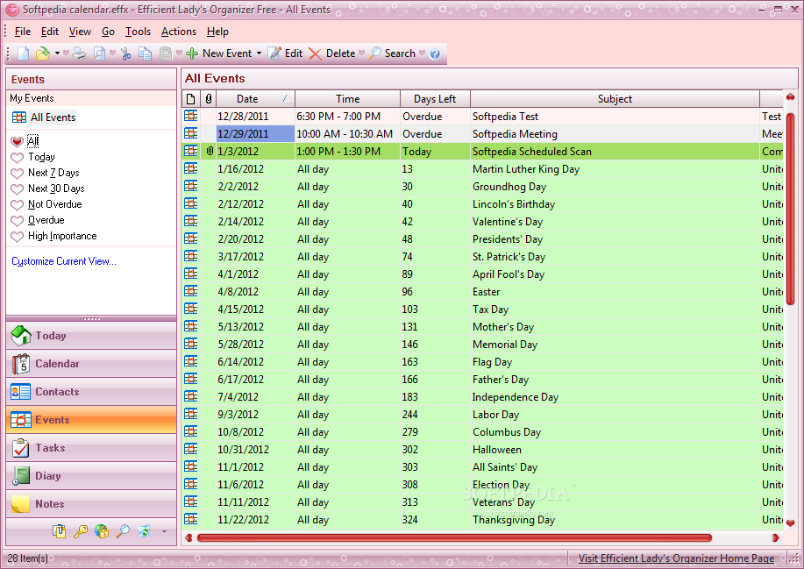Screen dimensions: 804x569
Task: Sort by the attachment paperclip column header
Action: 208,99
